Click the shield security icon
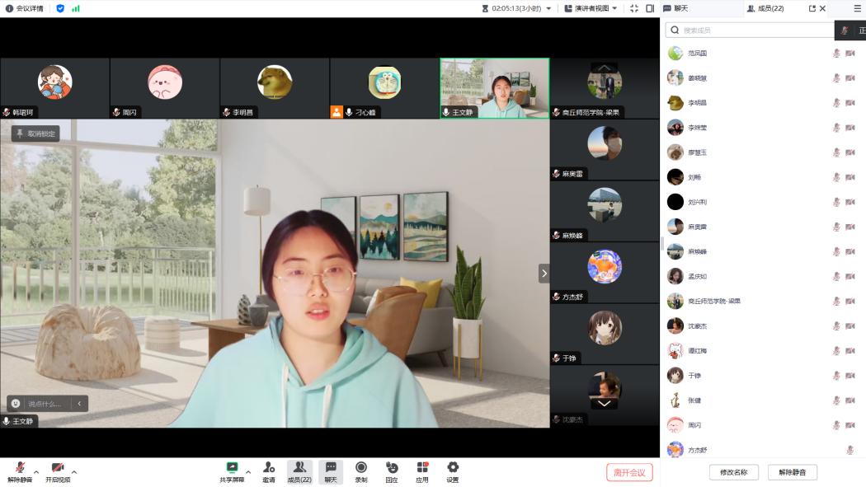 60,8
